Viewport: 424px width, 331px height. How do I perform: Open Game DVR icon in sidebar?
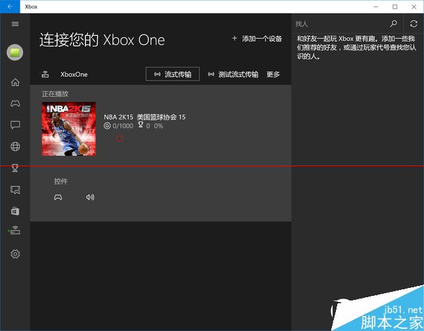click(15, 190)
